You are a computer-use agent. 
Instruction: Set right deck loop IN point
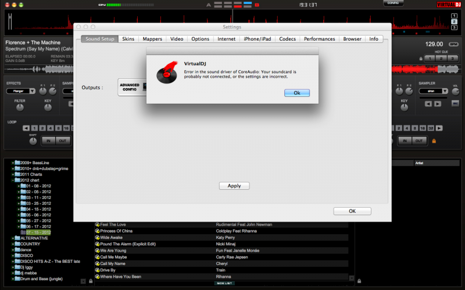click(405, 141)
